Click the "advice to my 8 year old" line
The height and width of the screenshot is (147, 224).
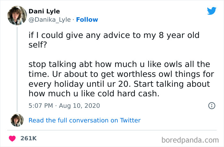click(x=114, y=35)
